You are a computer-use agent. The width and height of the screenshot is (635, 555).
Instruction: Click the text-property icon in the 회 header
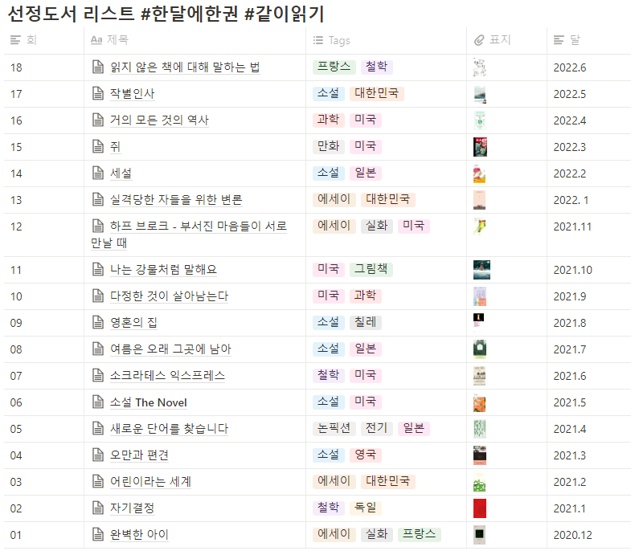(x=15, y=40)
